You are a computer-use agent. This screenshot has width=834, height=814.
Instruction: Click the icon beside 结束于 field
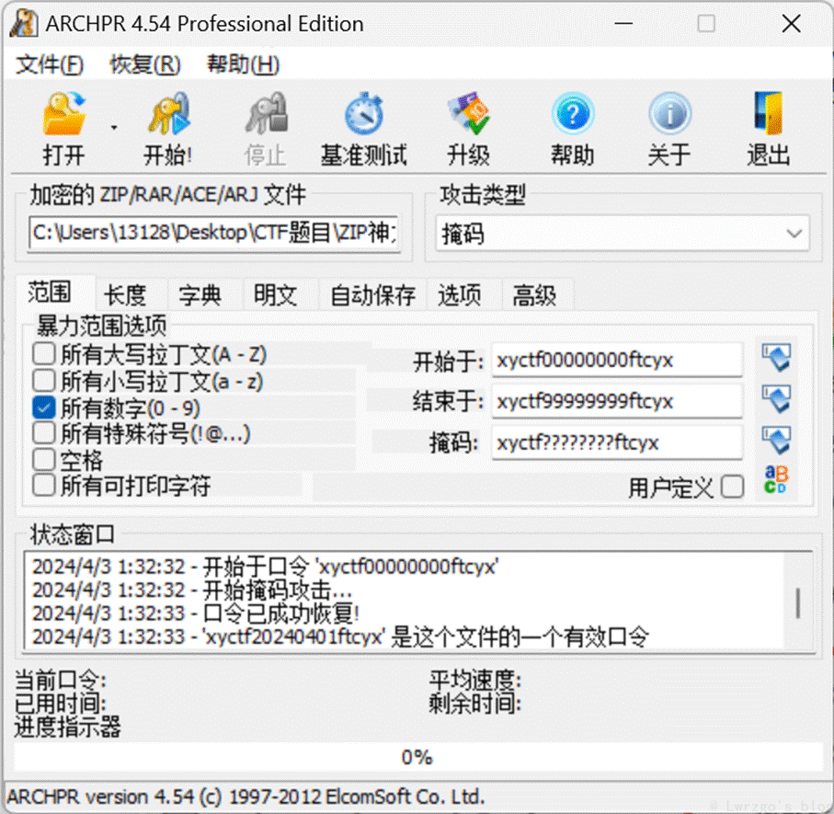(776, 398)
